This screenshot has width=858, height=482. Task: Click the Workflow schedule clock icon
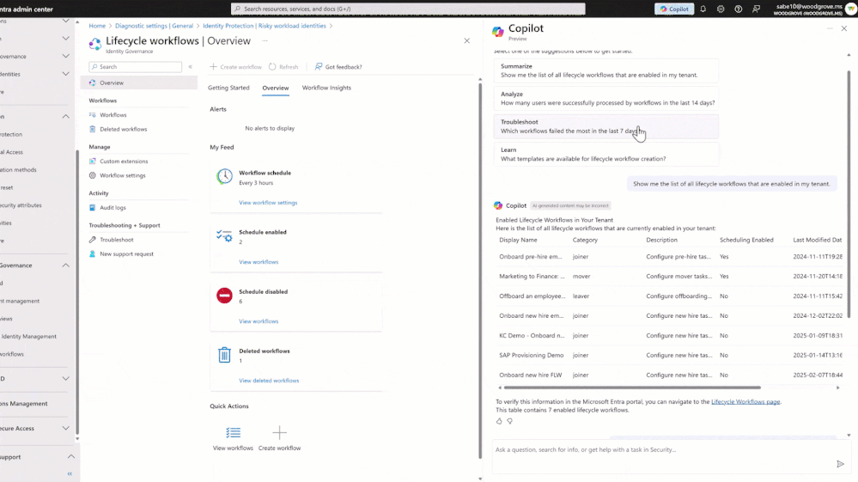[224, 176]
